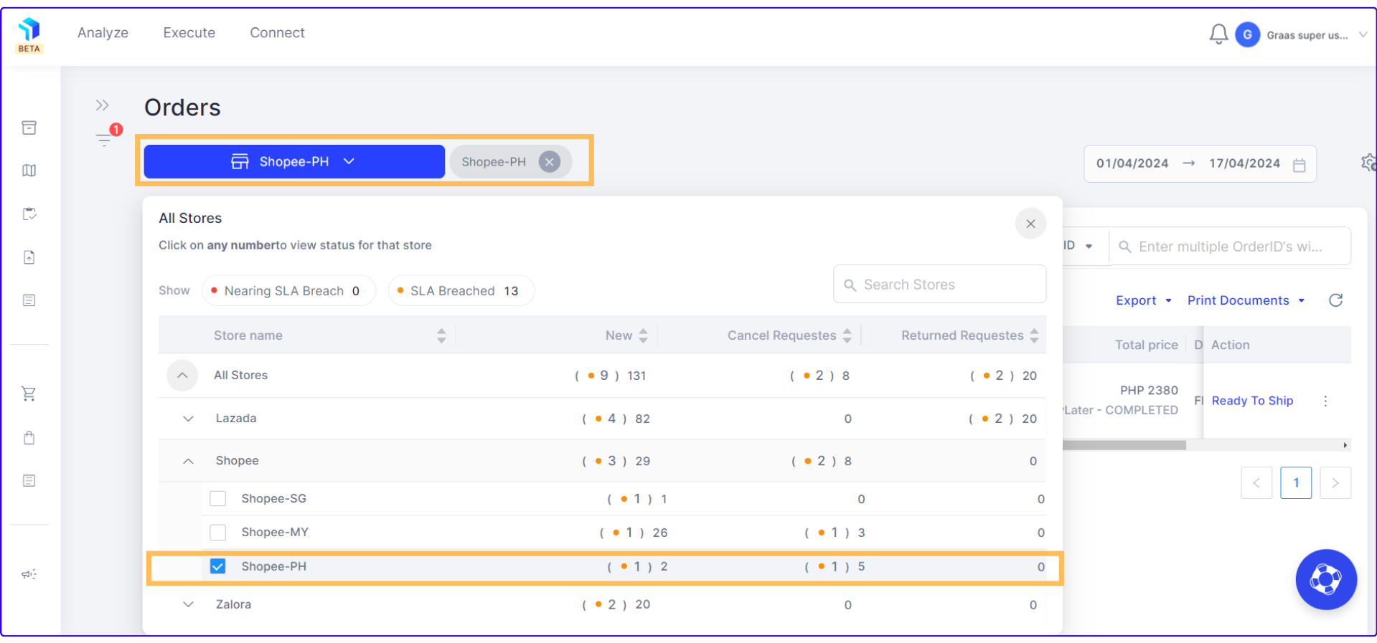The height and width of the screenshot is (643, 1377).
Task: Open the Shopee-PH store dropdown
Action: [x=294, y=161]
